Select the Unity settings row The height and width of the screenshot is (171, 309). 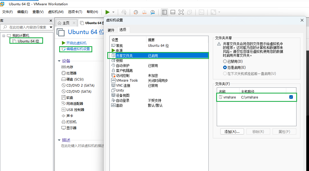pos(159,90)
